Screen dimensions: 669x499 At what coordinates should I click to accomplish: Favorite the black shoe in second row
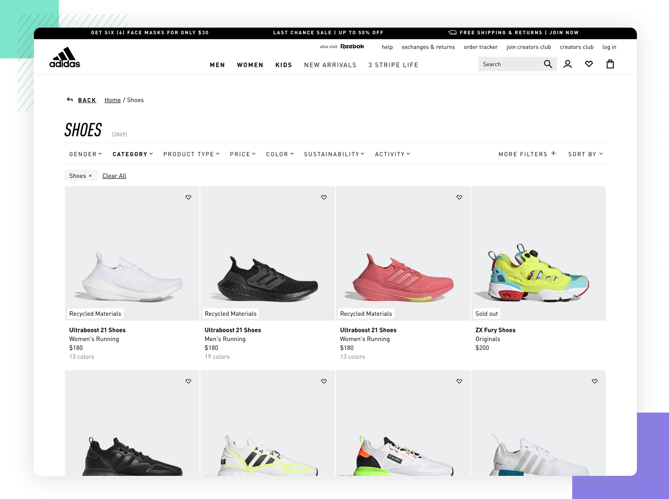188,381
